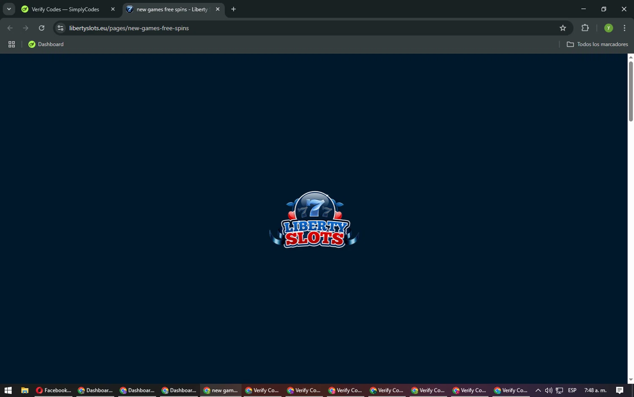Reload the current page
634x397 pixels.
pyautogui.click(x=41, y=28)
